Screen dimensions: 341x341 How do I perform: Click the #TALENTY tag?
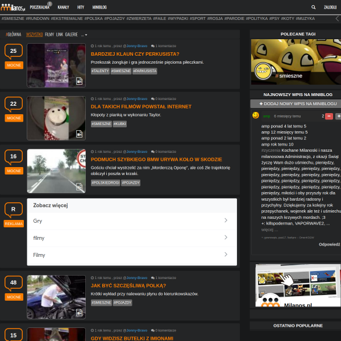coord(100,71)
